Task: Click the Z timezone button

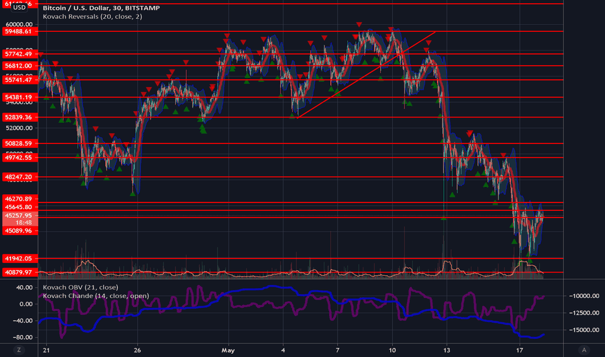Action: (19, 350)
